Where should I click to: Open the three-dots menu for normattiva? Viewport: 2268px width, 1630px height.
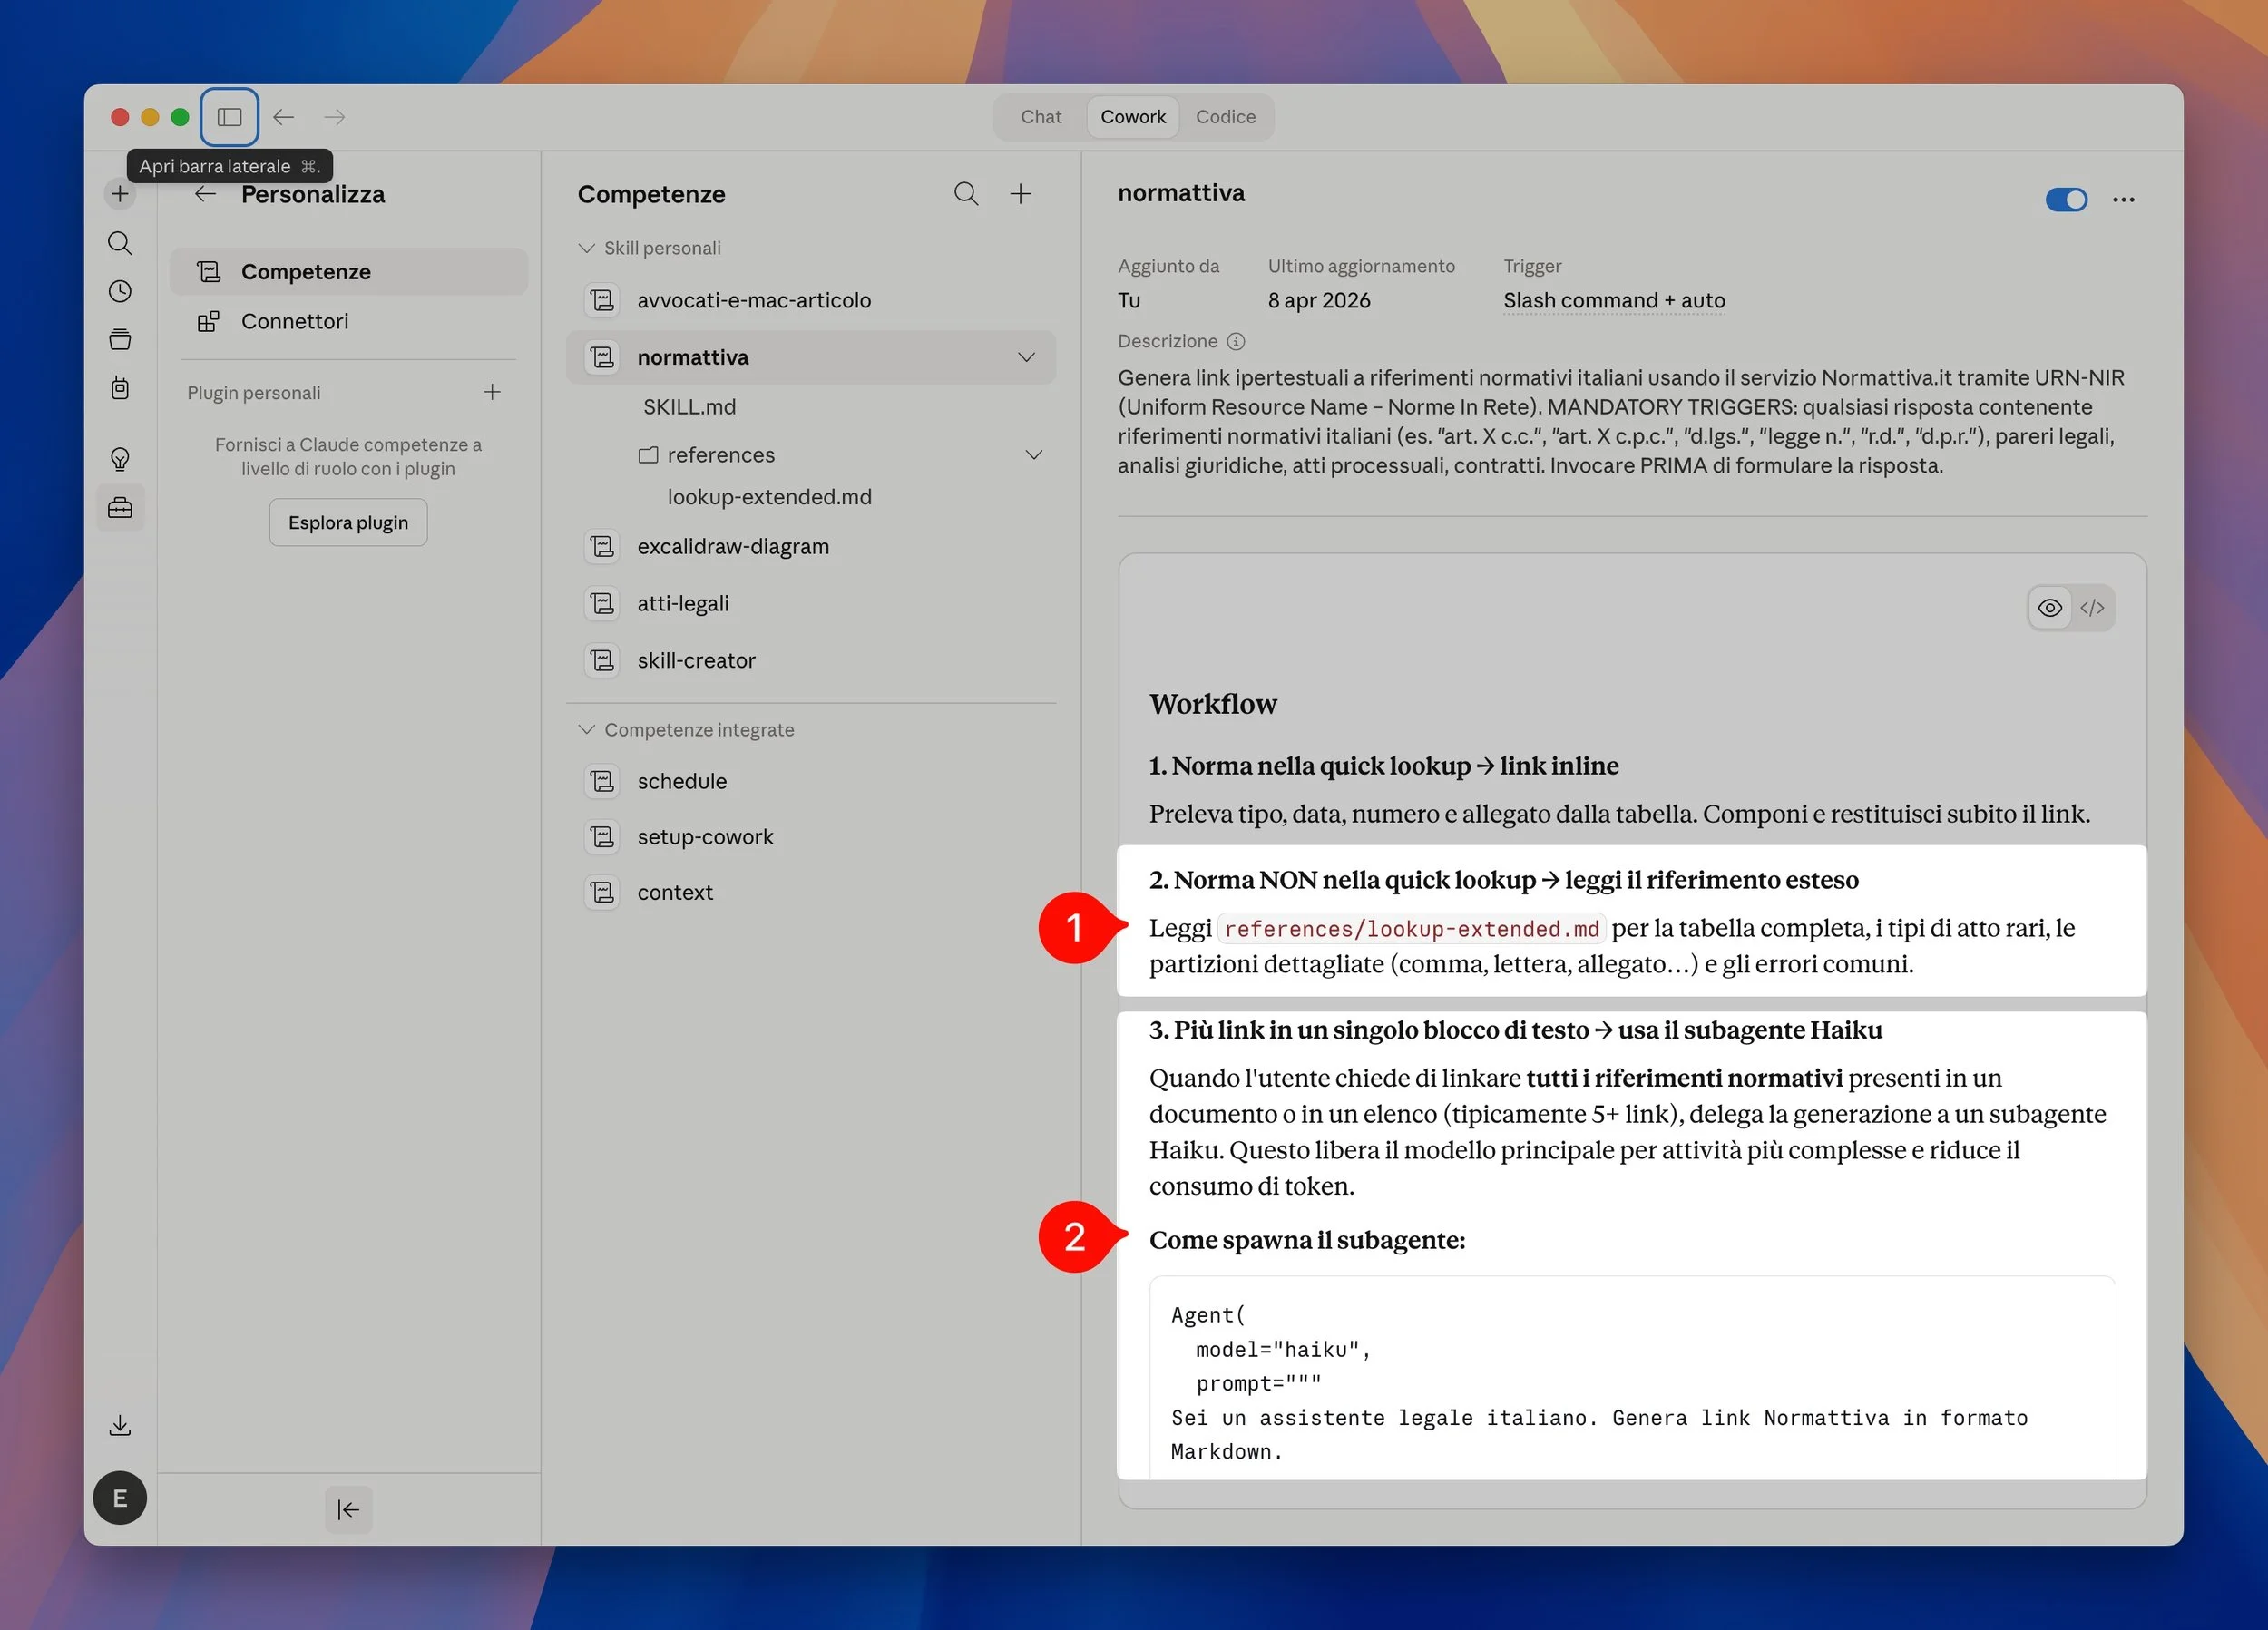tap(2123, 200)
